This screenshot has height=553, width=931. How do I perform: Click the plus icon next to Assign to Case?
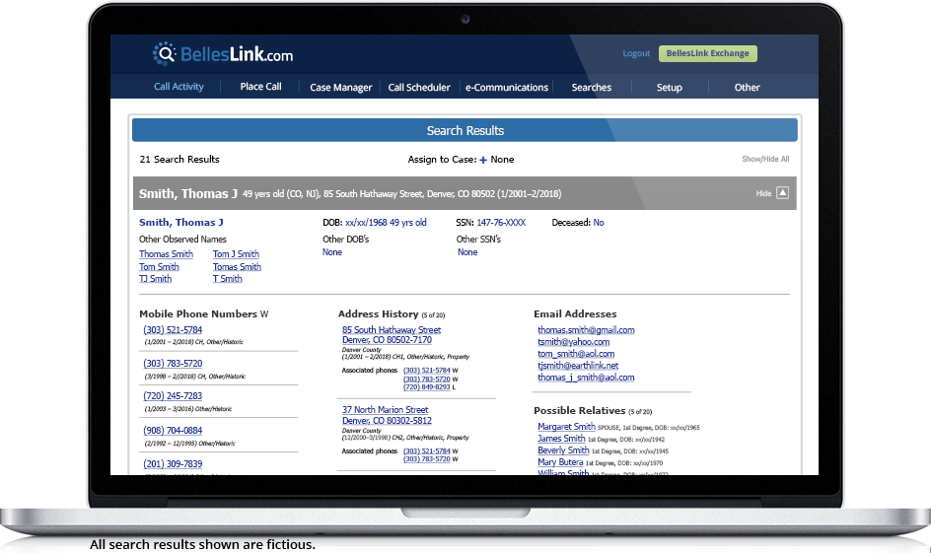(482, 160)
